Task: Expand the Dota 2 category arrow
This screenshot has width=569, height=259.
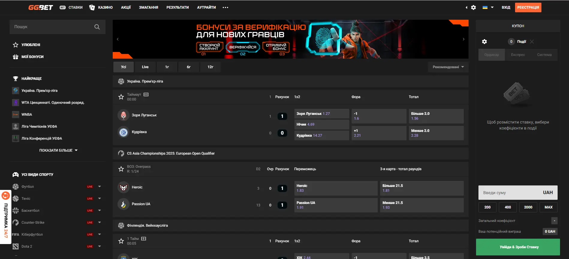Action: click(100, 246)
